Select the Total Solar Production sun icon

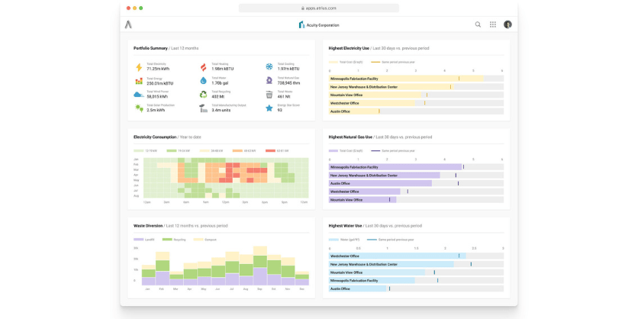(139, 108)
